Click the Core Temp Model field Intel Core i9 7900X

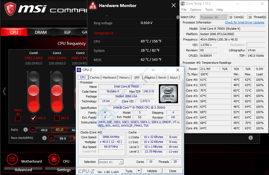tap(232, 29)
